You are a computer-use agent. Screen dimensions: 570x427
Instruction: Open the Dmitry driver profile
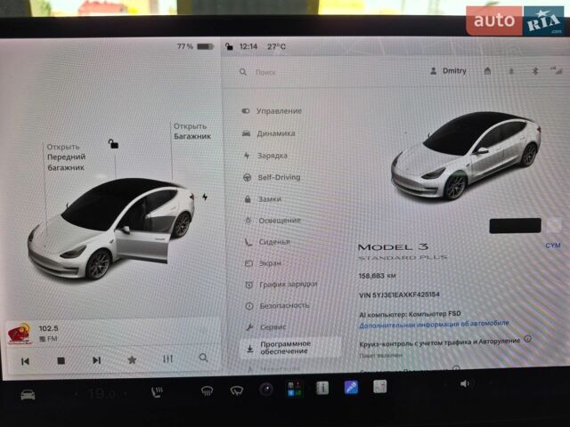(x=448, y=71)
